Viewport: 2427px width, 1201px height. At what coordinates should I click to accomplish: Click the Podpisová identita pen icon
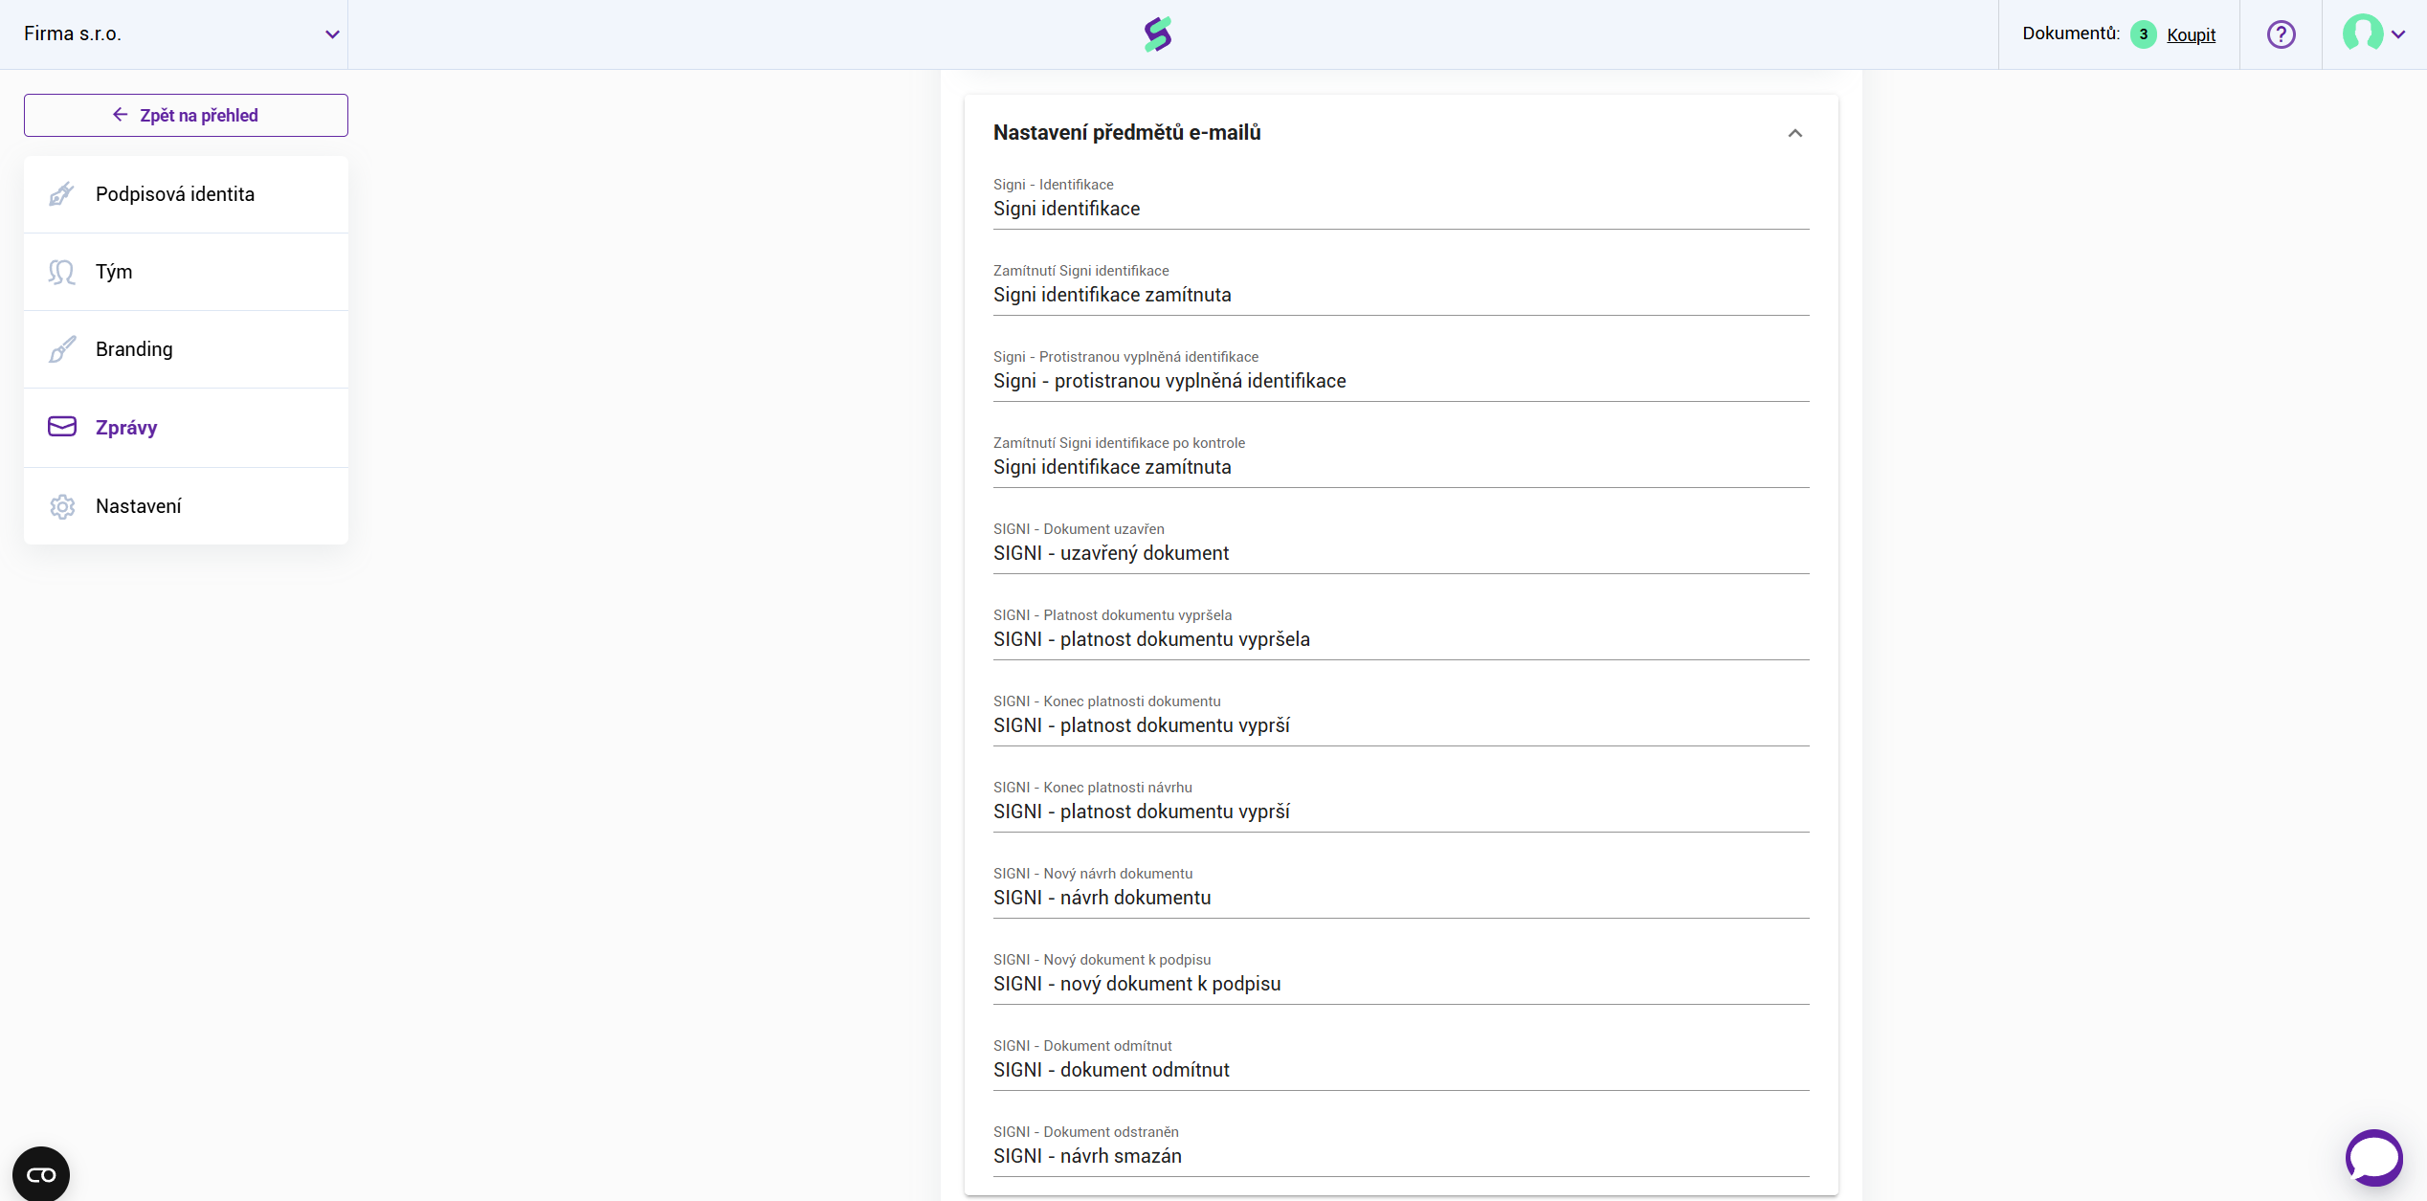tap(62, 194)
